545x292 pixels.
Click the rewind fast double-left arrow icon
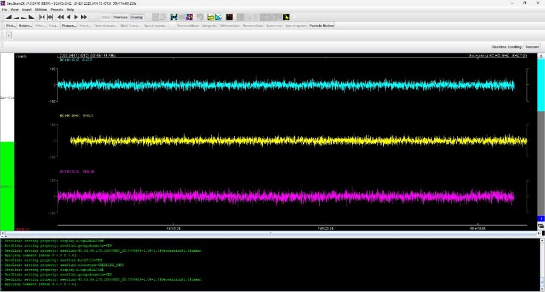tap(61, 17)
